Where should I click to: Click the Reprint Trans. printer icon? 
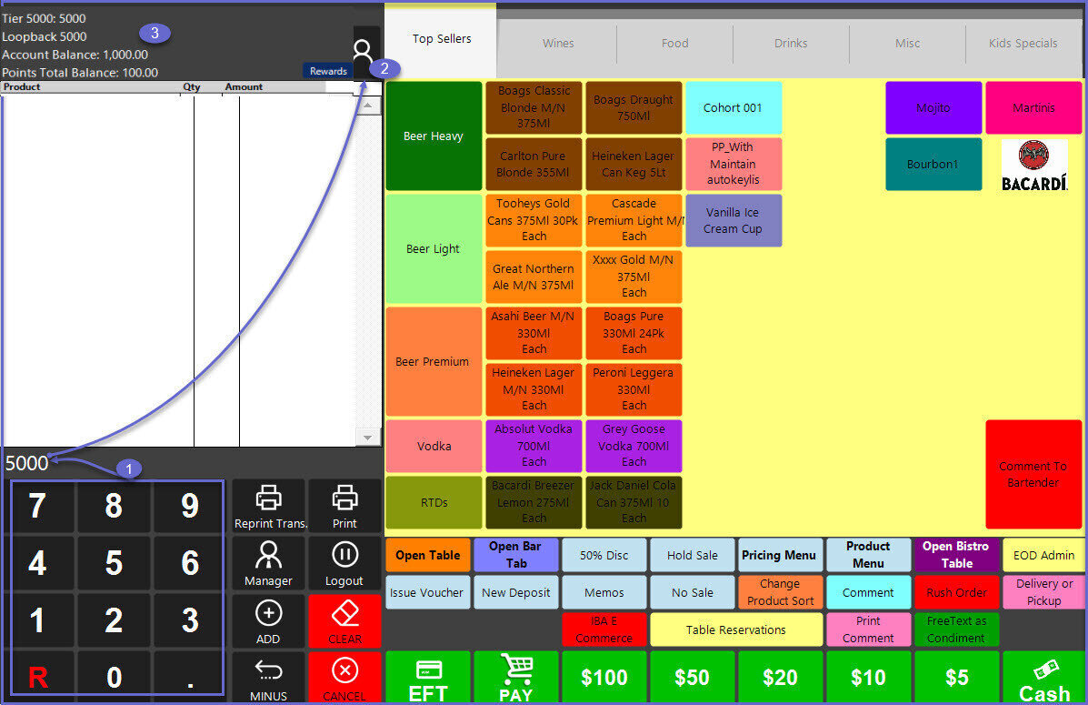[268, 498]
